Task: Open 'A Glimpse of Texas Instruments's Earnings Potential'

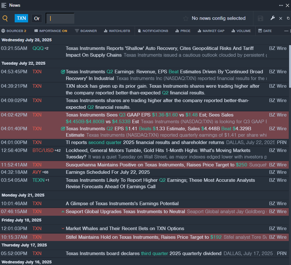Action: coord(122,204)
